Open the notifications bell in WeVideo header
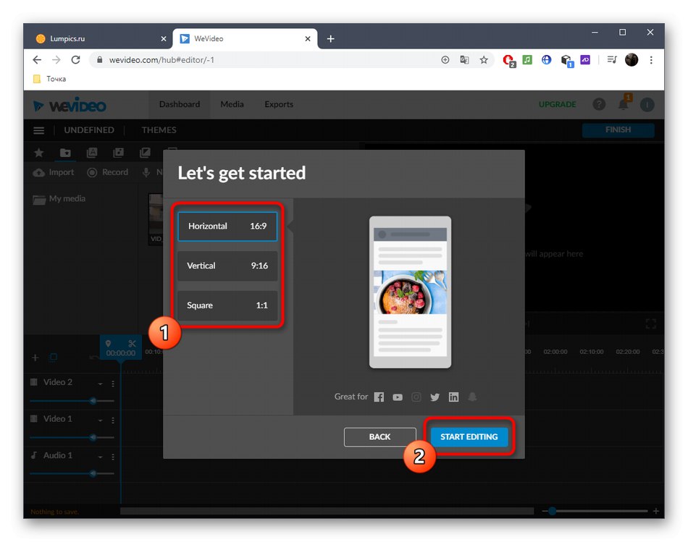The height and width of the screenshot is (542, 688). (x=624, y=104)
